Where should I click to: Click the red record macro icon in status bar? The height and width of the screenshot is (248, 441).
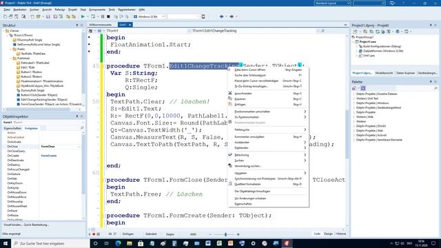(94, 234)
